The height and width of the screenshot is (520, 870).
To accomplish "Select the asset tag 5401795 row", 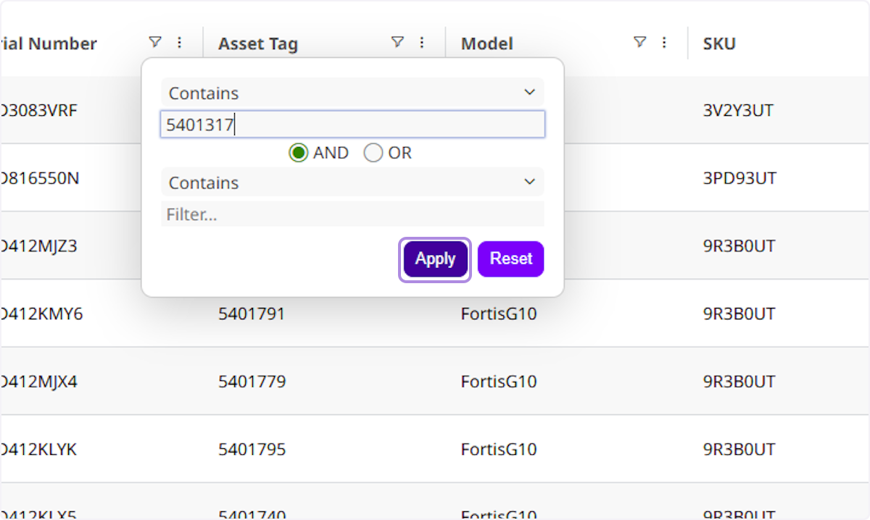I will click(252, 449).
